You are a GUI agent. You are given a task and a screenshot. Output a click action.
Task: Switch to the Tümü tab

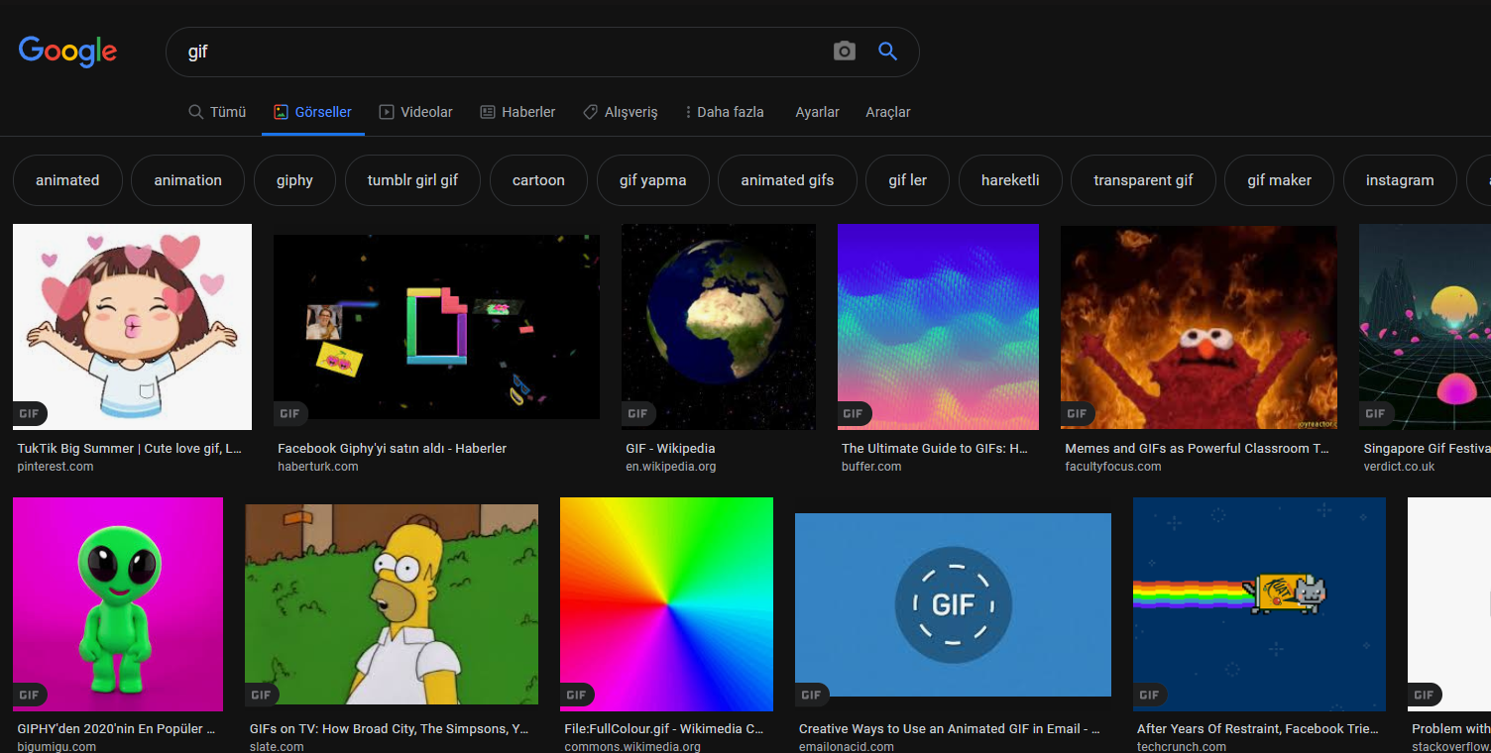[217, 112]
